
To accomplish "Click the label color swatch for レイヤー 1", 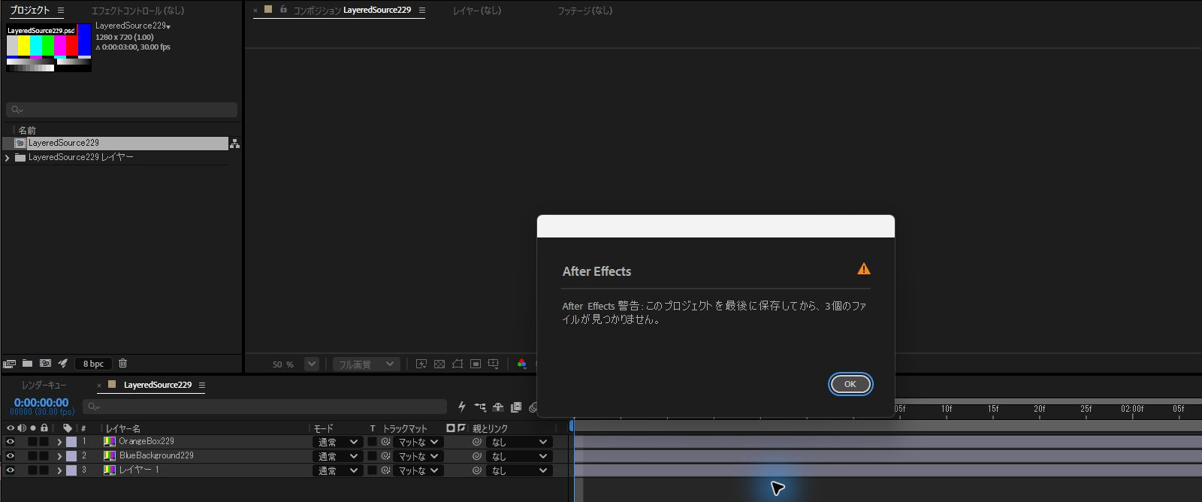I will [71, 470].
